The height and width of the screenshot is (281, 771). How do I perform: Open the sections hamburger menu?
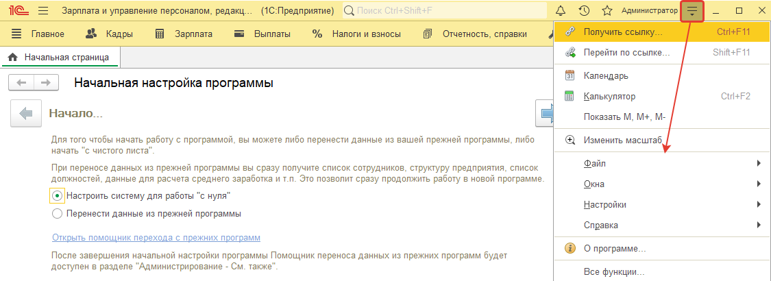click(x=42, y=10)
